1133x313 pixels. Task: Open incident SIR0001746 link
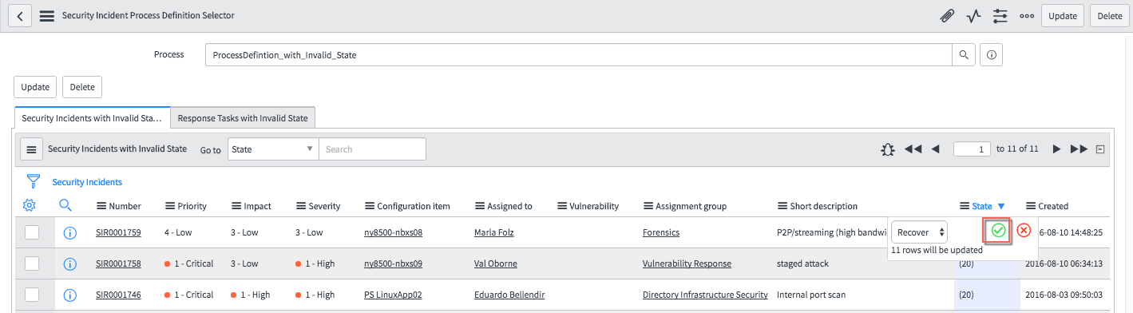click(118, 295)
